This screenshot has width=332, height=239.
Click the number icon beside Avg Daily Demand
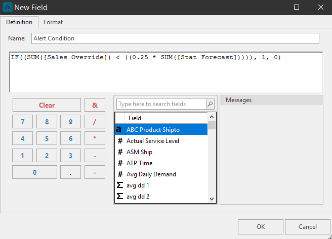(x=120, y=174)
